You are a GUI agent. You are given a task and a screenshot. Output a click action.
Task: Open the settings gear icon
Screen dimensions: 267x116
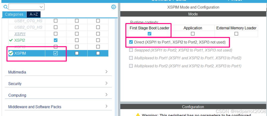[113, 7]
